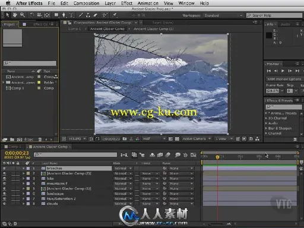The image size is (304, 228).
Task: Select the Puppet Pin tool
Action: (x=115, y=15)
